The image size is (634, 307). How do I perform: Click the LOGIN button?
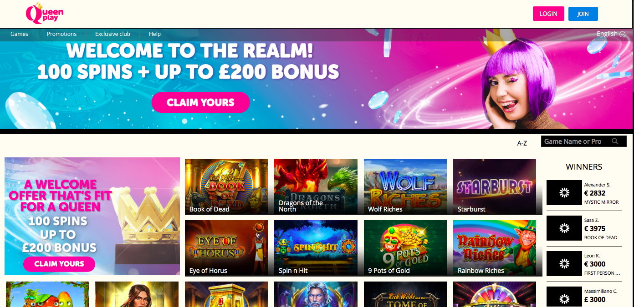point(548,14)
